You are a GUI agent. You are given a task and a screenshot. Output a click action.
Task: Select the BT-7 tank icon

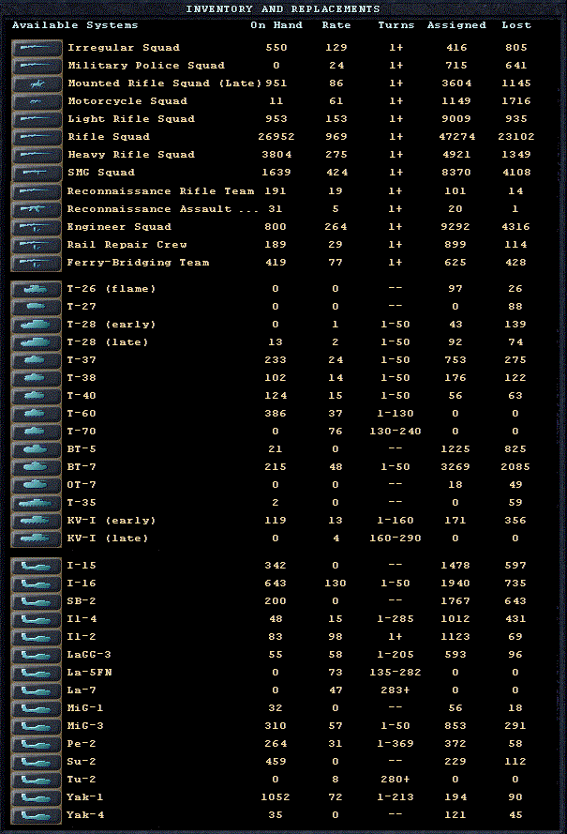(x=37, y=467)
